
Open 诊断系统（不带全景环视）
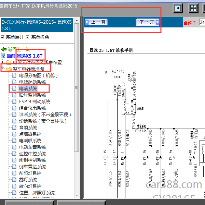pos(45,114)
